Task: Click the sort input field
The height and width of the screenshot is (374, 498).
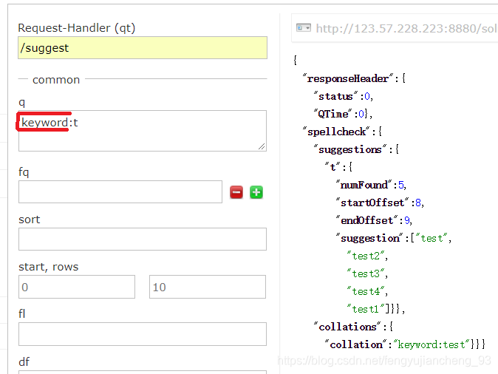Action: [143, 239]
